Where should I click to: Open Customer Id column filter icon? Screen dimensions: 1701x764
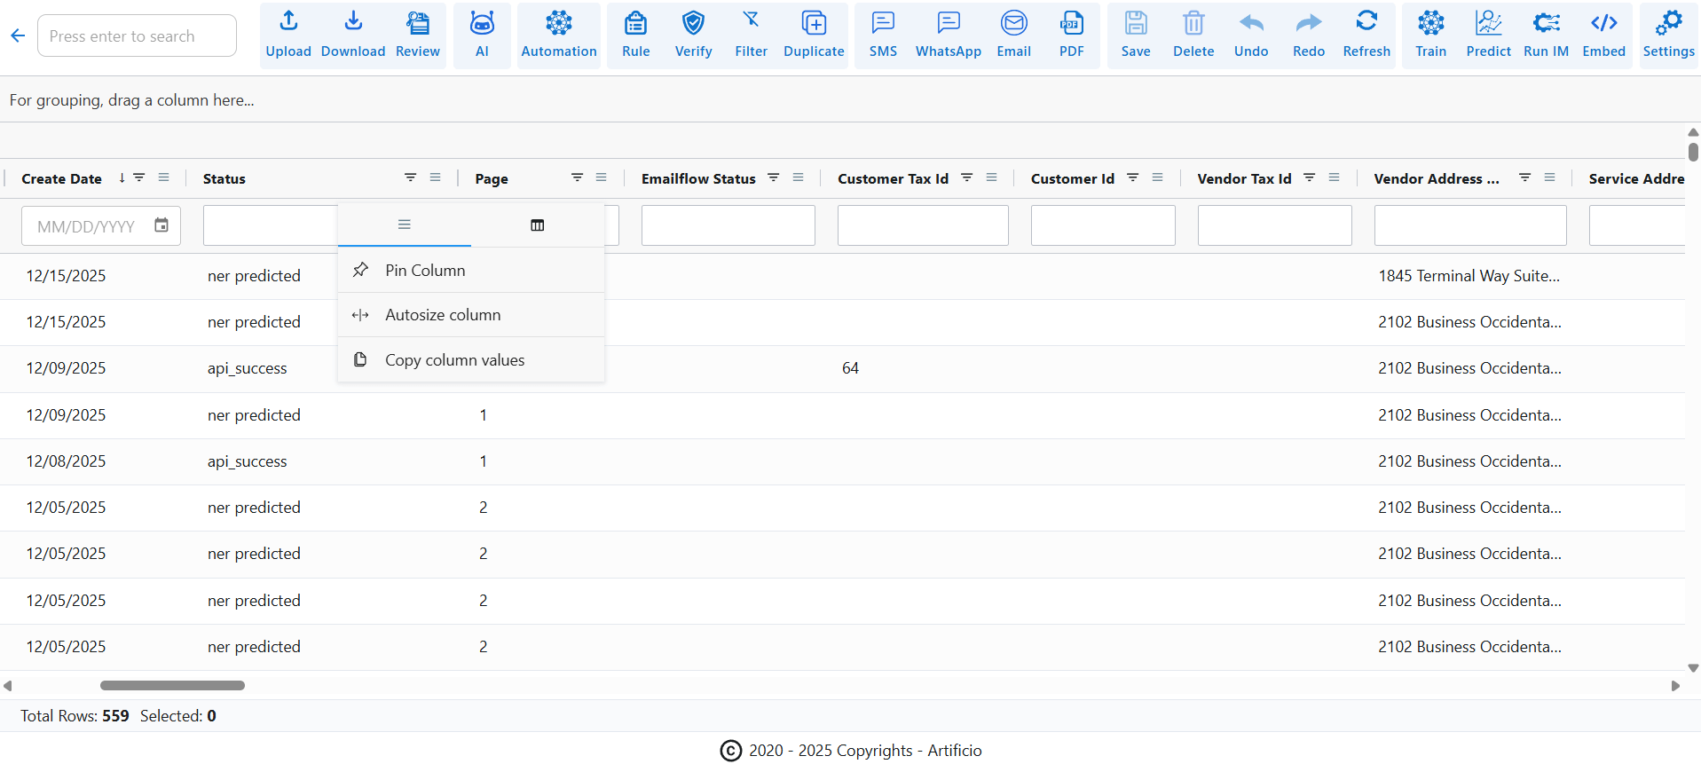[x=1133, y=177]
